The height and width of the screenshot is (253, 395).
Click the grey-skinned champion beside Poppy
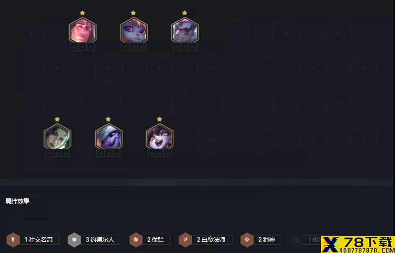click(x=185, y=30)
